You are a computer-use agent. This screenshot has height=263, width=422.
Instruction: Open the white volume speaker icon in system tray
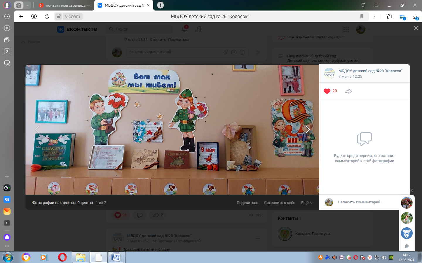pos(384,257)
